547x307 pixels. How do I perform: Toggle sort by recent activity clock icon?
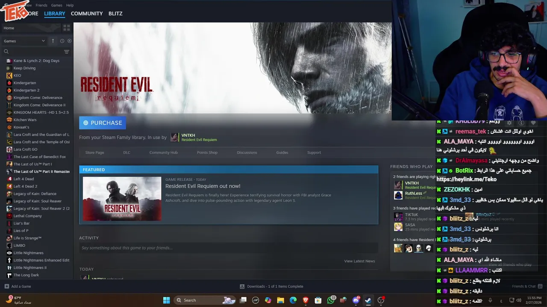[x=62, y=41]
